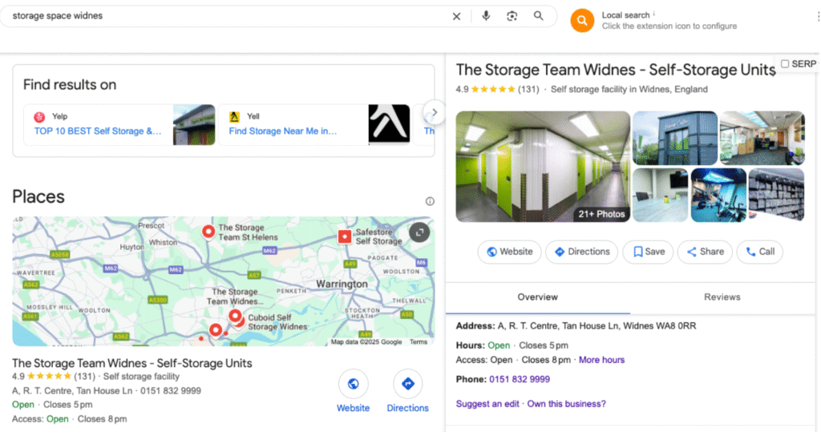821x436 pixels.
Task: Open the building exterior photo thumbnail
Action: click(675, 138)
